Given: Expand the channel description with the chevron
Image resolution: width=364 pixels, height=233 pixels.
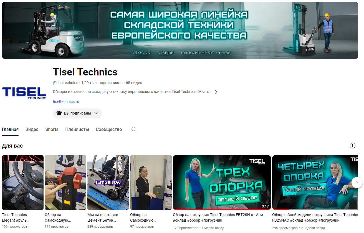Looking at the screenshot, I should [216, 92].
